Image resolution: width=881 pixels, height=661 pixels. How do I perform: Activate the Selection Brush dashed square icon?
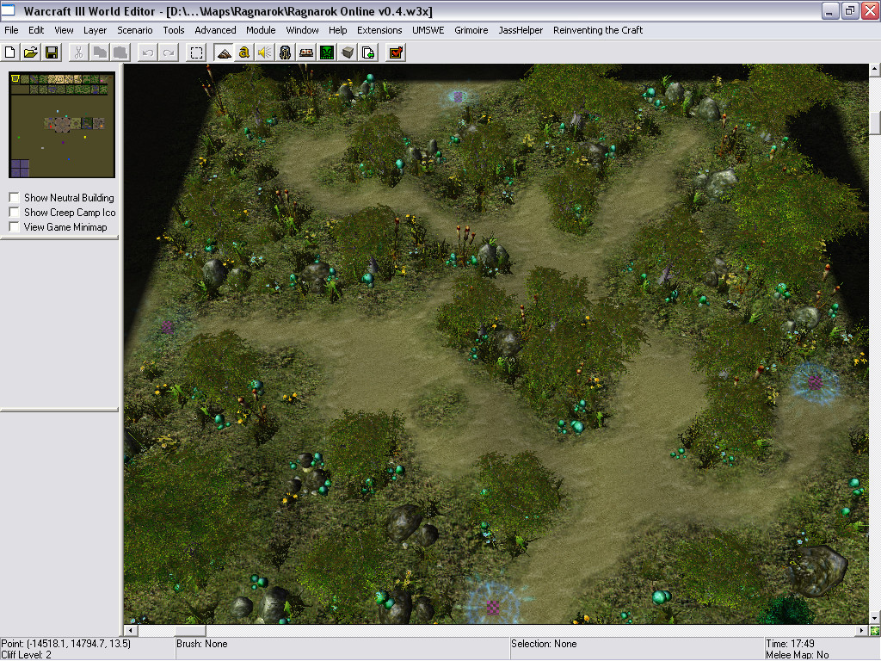(x=196, y=53)
